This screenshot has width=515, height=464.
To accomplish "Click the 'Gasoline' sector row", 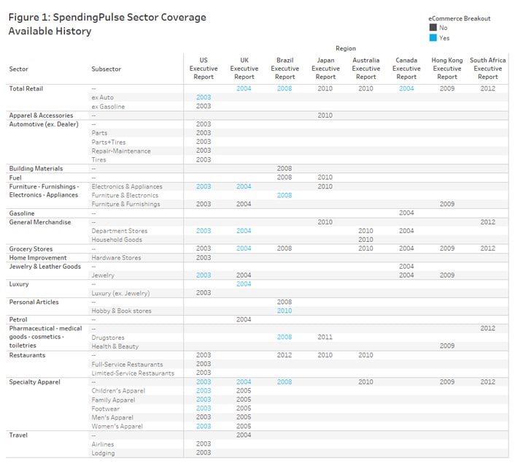I will tap(22, 213).
